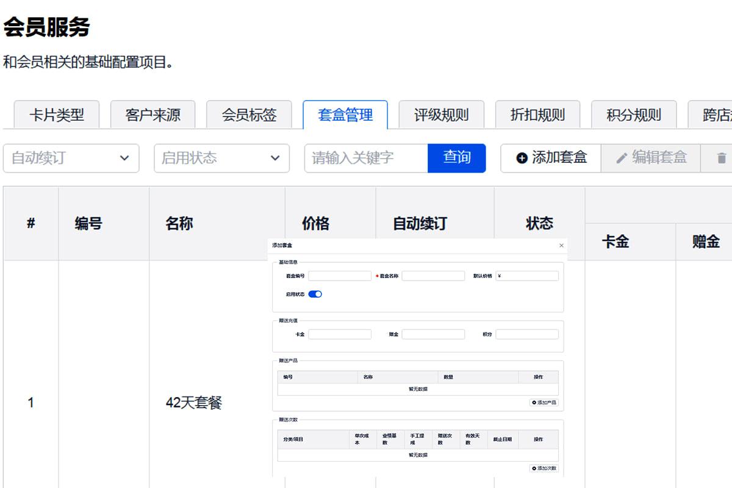Switch to the 卡片类型 tab
This screenshot has width=732, height=488.
(57, 115)
